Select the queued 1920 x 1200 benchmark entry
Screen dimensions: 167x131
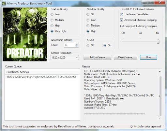(41, 77)
